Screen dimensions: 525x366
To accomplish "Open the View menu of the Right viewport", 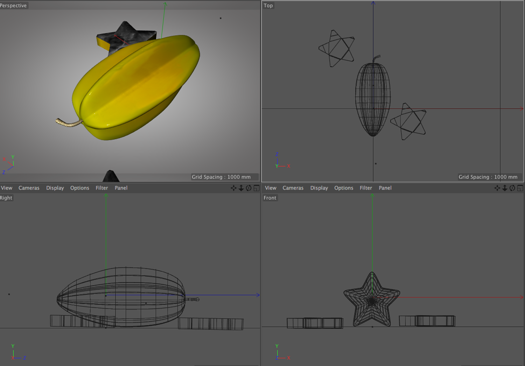I will click(7, 188).
